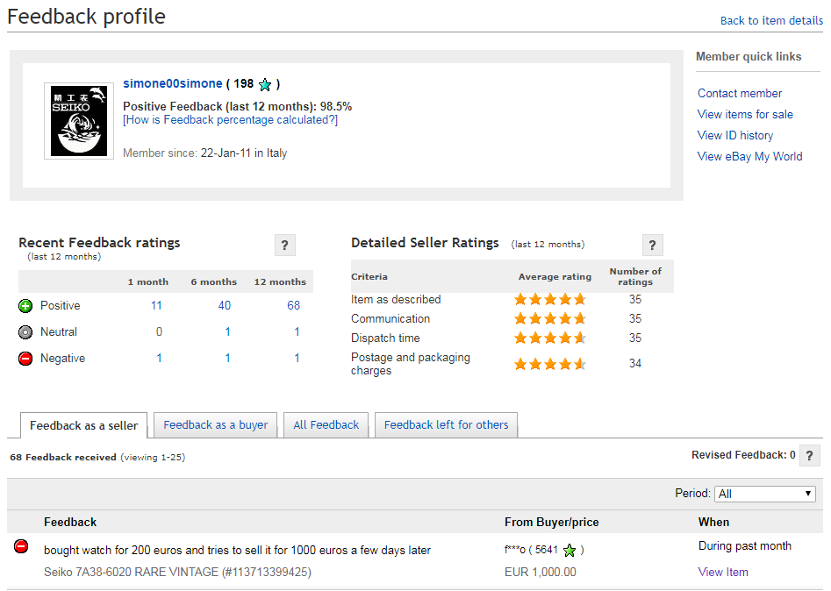Screen dimensions: 831x591
Task: Open View ID history link
Action: pos(735,135)
